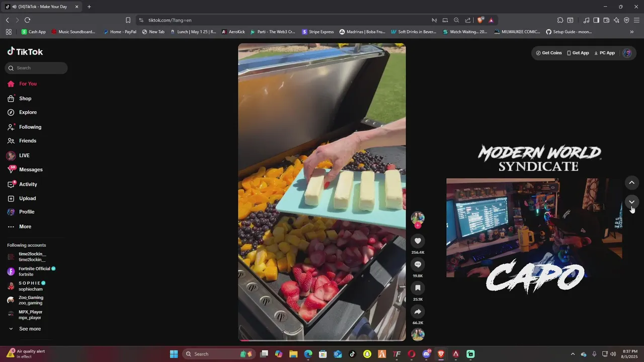Open the browser hamburger menu
644x362 pixels.
click(x=636, y=20)
